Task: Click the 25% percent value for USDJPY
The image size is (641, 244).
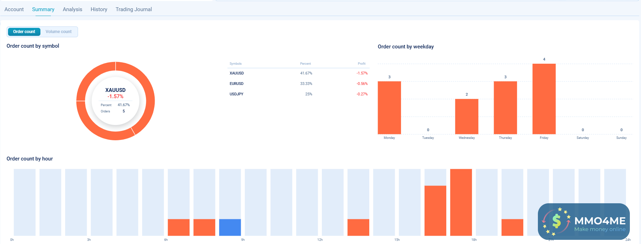Action: [309, 94]
